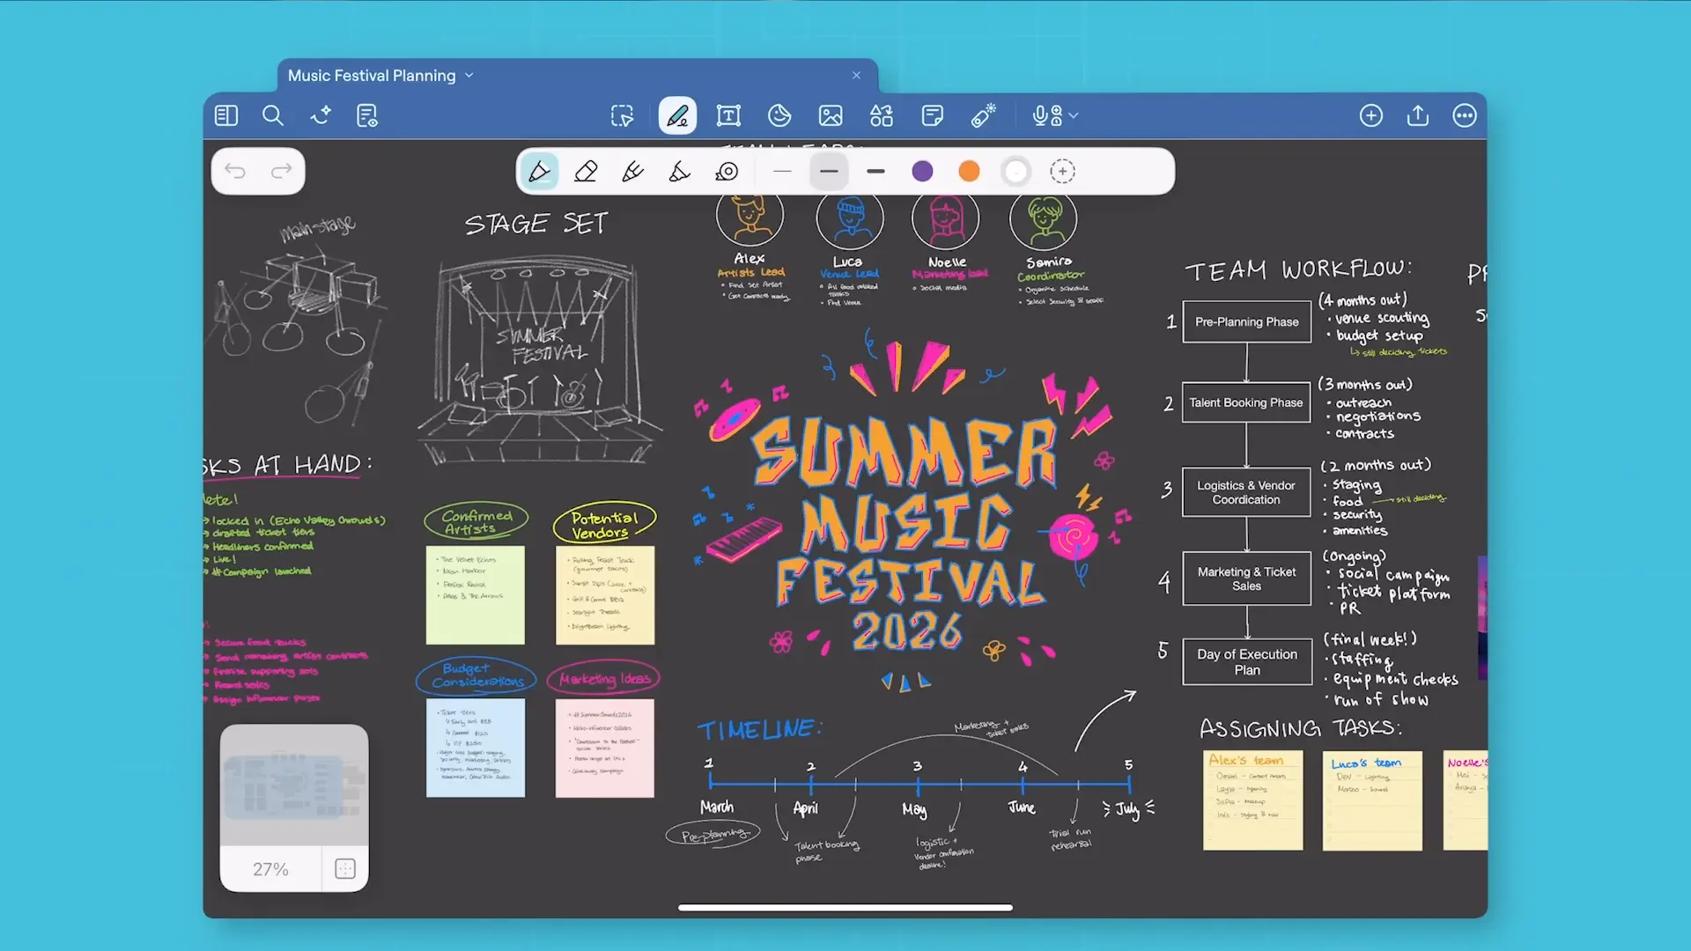Select the text box tool
The height and width of the screenshot is (951, 1691).
[x=728, y=115]
